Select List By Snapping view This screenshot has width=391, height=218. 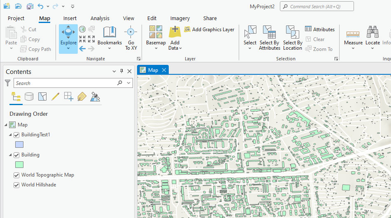(69, 96)
